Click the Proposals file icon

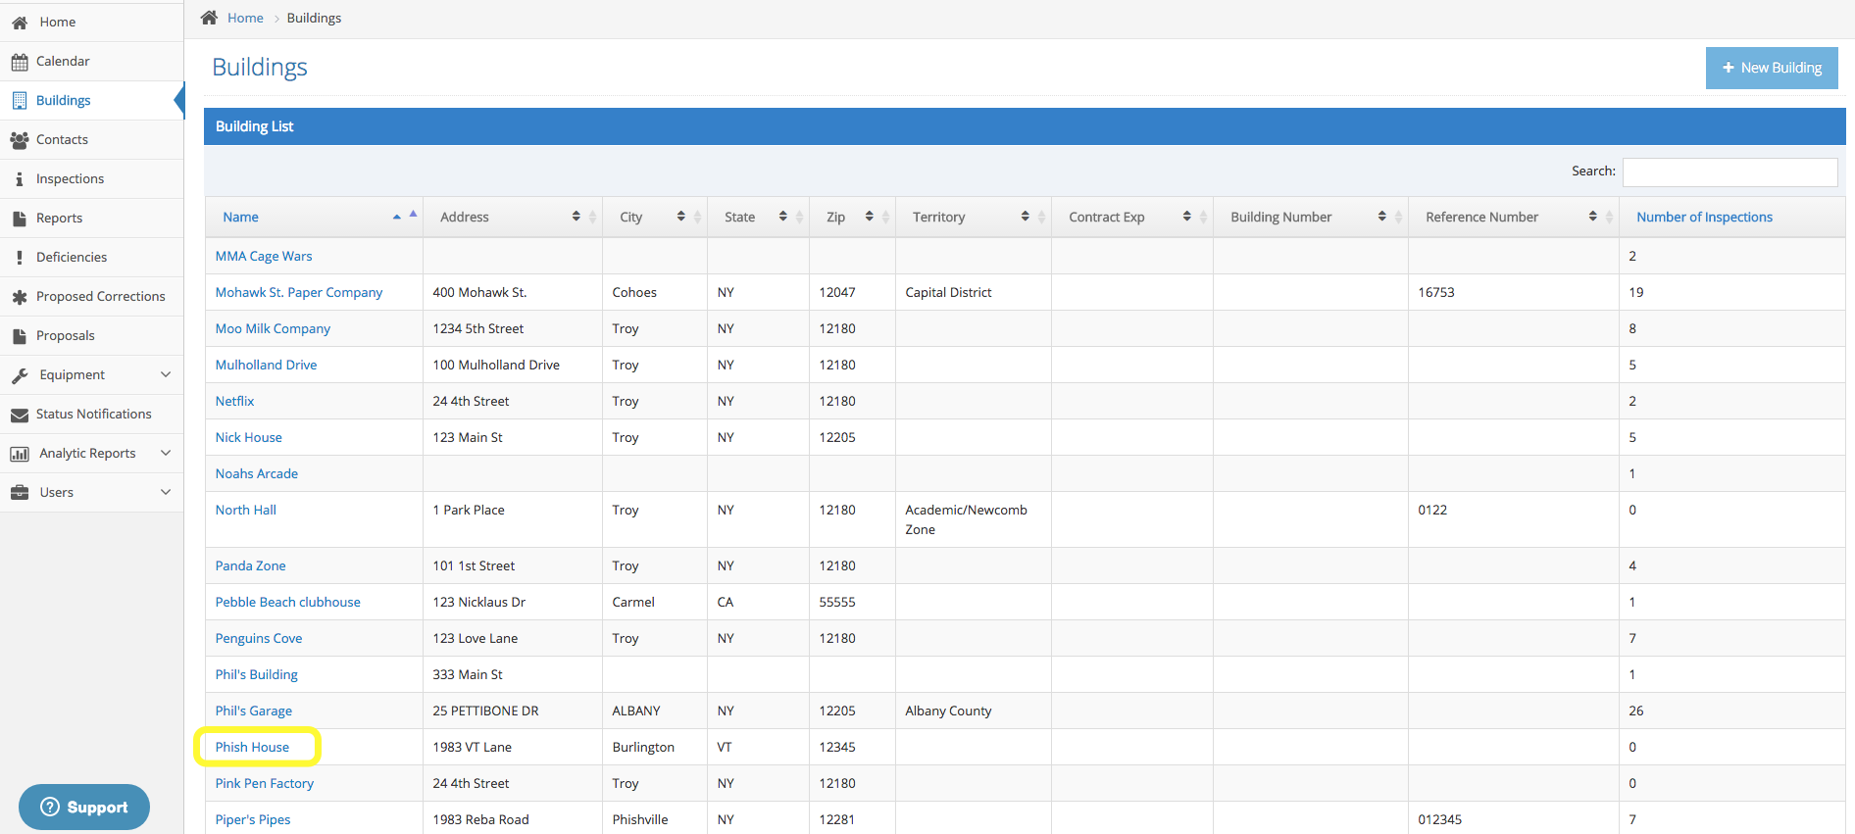pos(20,336)
